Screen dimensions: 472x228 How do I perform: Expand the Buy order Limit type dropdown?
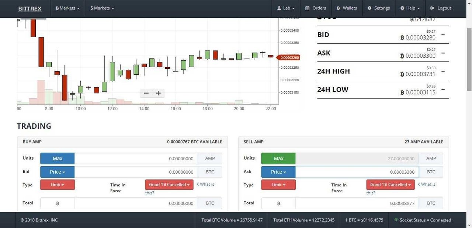[57, 185]
